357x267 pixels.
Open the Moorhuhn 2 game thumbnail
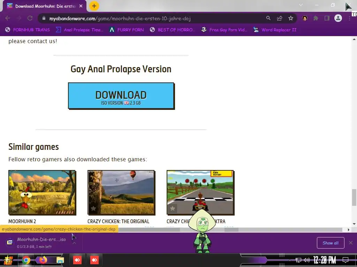click(x=42, y=192)
